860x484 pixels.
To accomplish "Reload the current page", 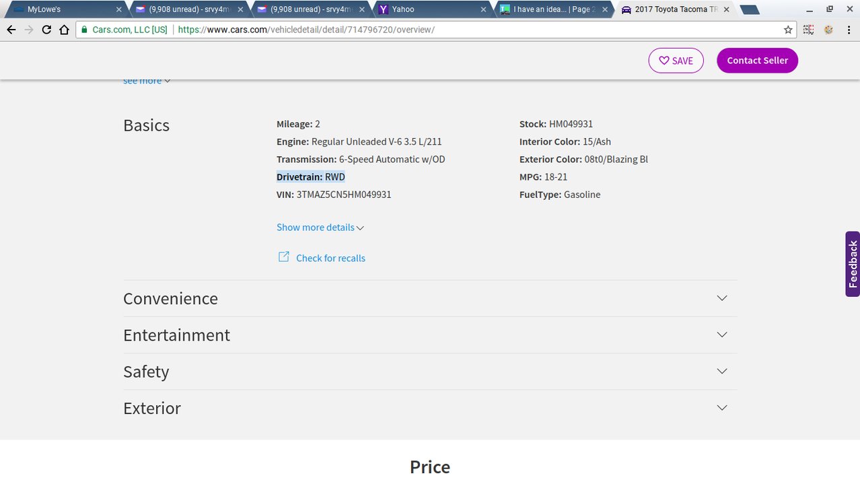I will (46, 30).
